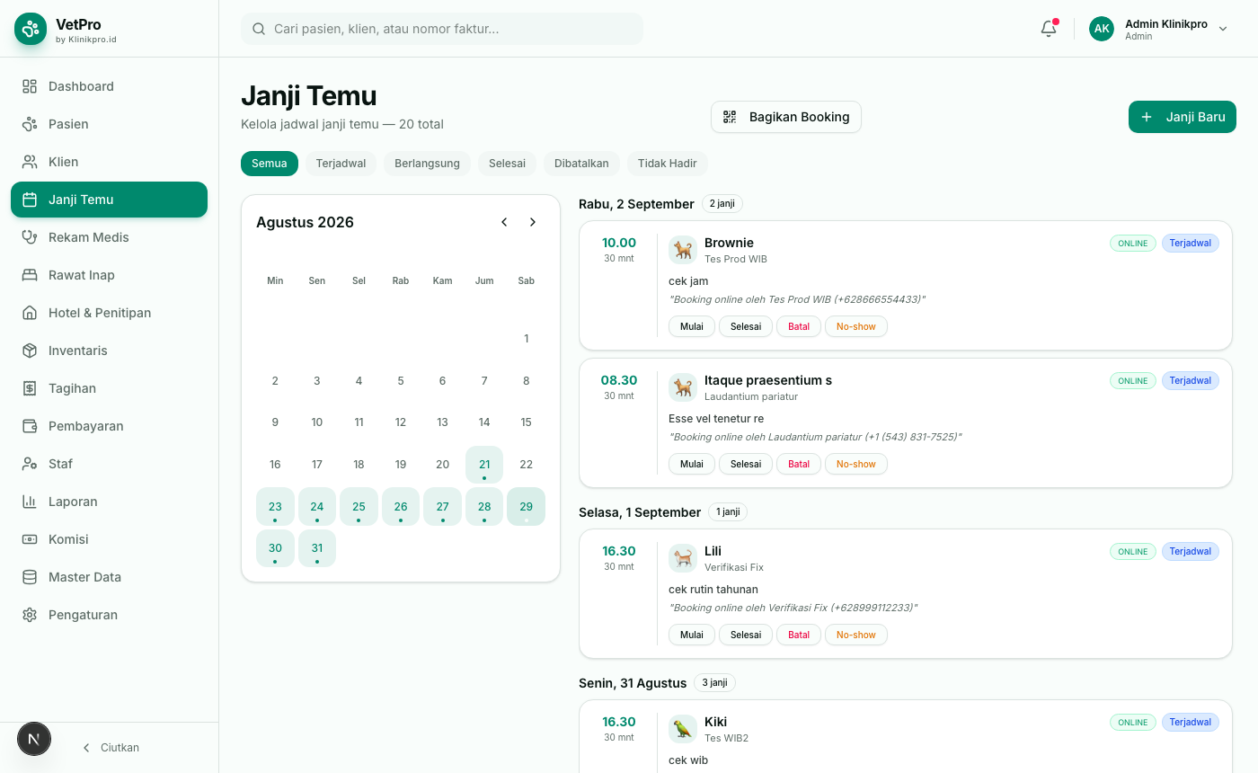Click the VetPro paw logo icon
Viewport: 1258px width, 773px height.
click(31, 29)
